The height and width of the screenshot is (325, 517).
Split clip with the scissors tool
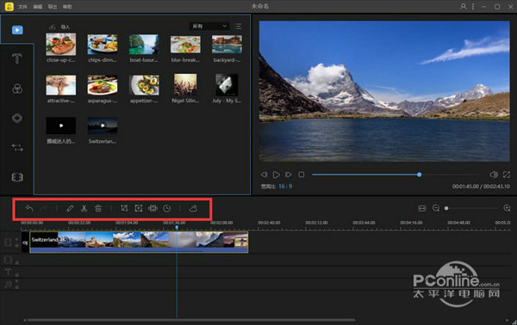tap(84, 208)
